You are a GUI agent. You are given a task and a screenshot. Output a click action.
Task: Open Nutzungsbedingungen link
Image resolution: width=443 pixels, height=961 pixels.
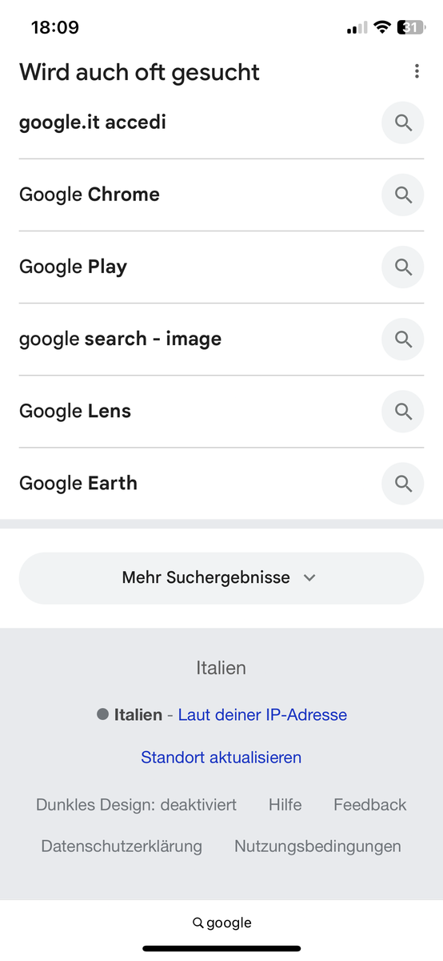click(x=317, y=846)
